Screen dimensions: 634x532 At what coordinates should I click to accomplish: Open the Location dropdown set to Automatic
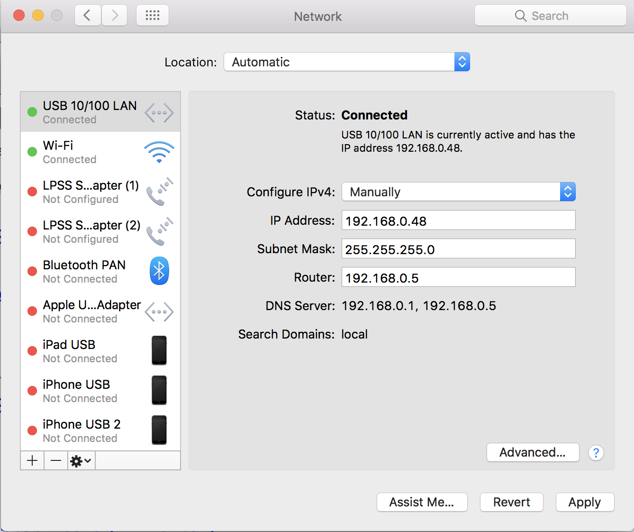pyautogui.click(x=347, y=62)
